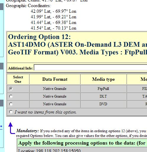Click the 'Mandatory:' notice text
The width and height of the screenshot is (147, 152).
coord(27,131)
